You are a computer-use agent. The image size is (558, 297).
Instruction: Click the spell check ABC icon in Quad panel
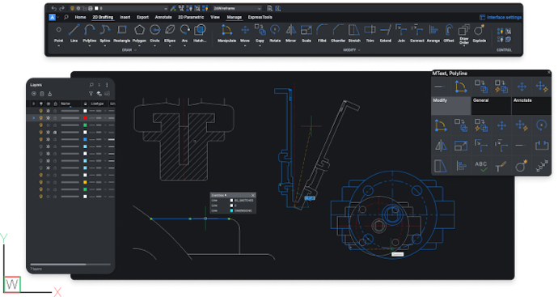(481, 166)
